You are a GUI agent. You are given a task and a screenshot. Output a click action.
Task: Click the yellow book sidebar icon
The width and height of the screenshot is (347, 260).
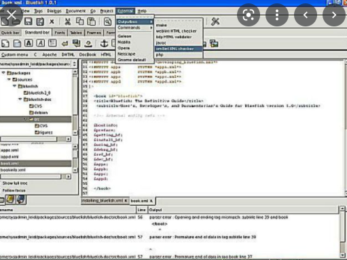pyautogui.click(x=10, y=200)
